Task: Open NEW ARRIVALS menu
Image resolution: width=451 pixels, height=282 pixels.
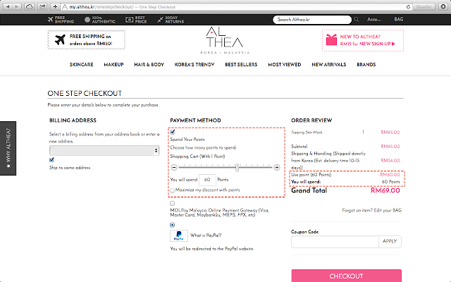Action: pyautogui.click(x=329, y=65)
